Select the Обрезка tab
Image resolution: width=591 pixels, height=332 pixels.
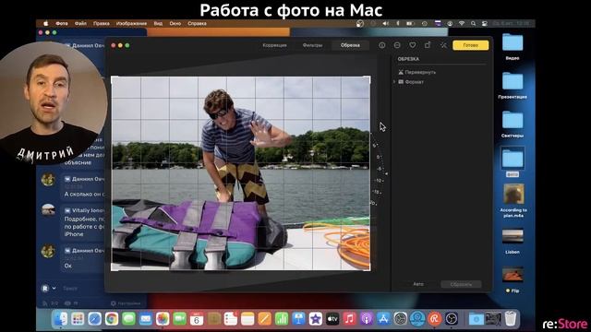pyautogui.click(x=350, y=45)
